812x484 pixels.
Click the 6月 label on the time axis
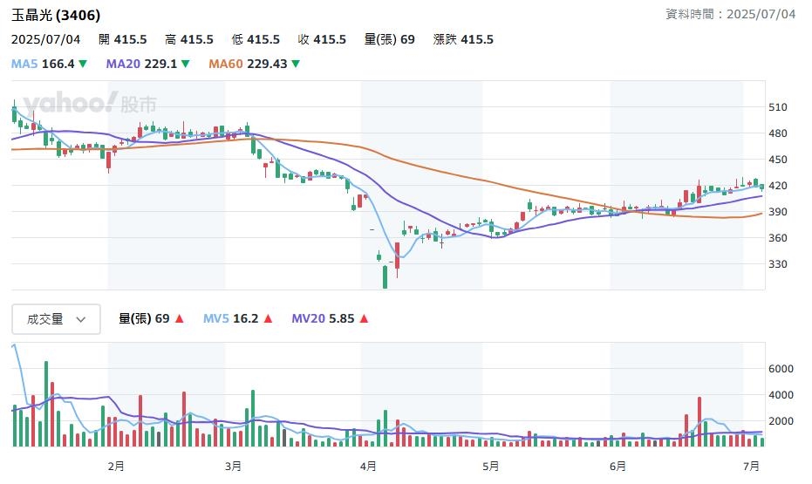(618, 466)
